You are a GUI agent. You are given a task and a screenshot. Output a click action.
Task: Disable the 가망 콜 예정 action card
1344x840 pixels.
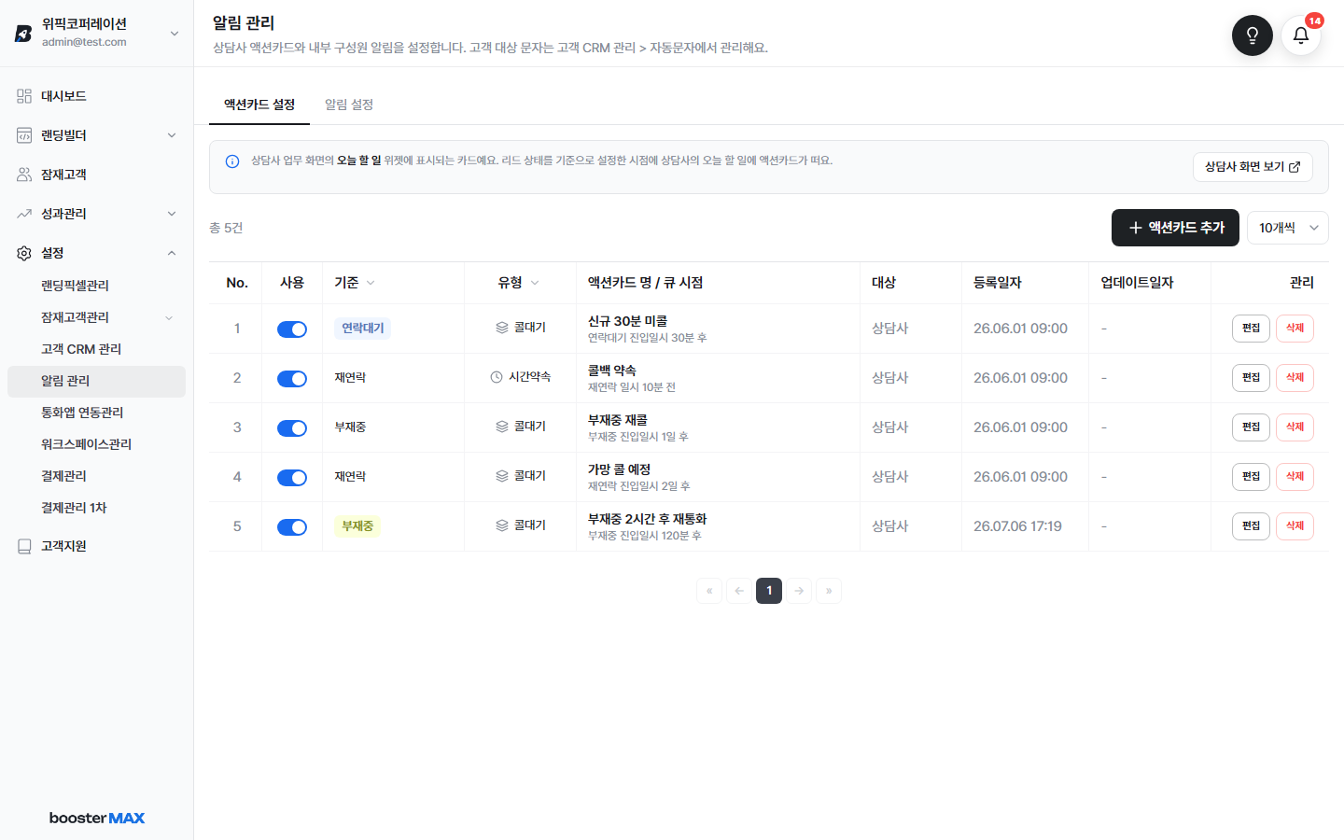pos(292,477)
